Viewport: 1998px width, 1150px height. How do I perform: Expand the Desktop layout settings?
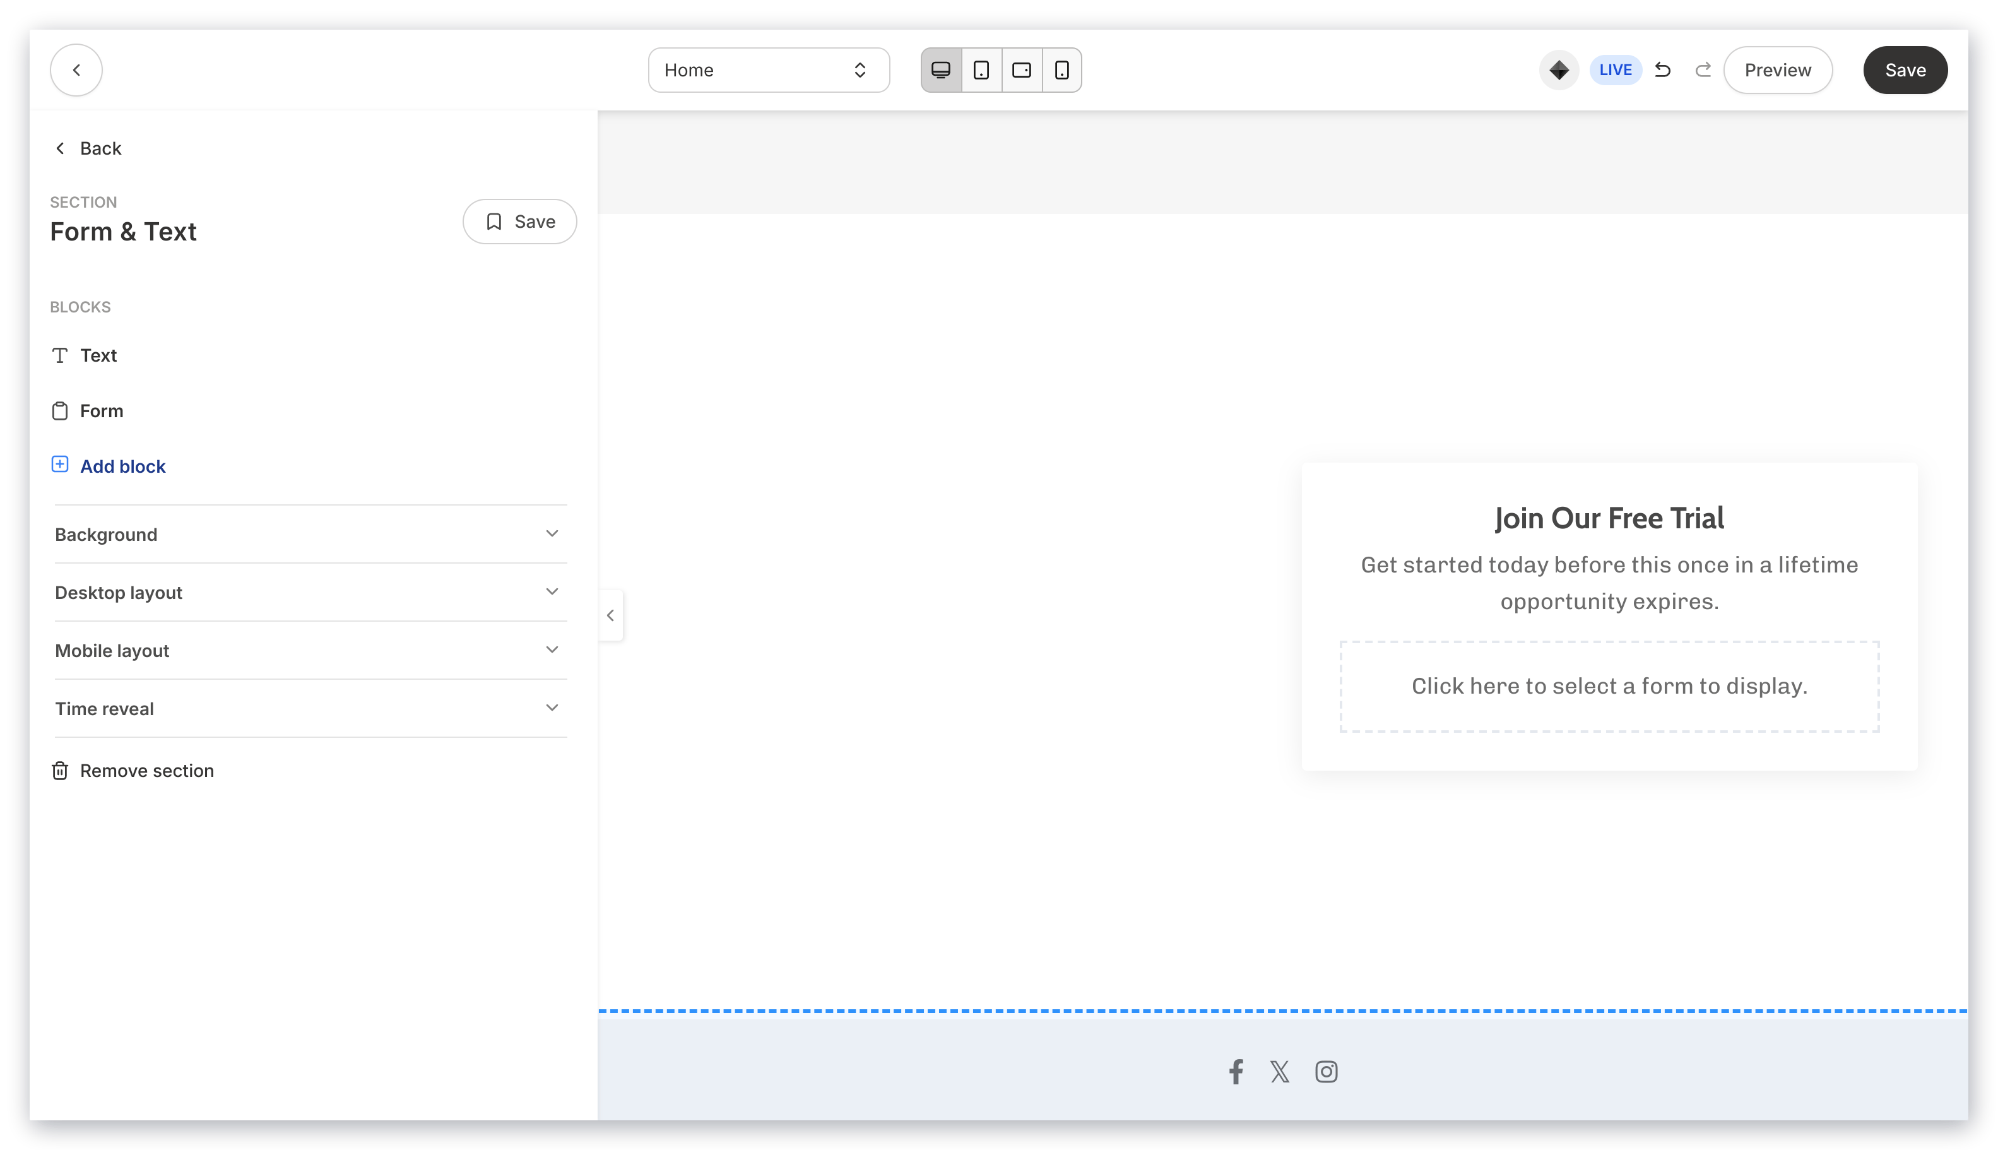310,593
